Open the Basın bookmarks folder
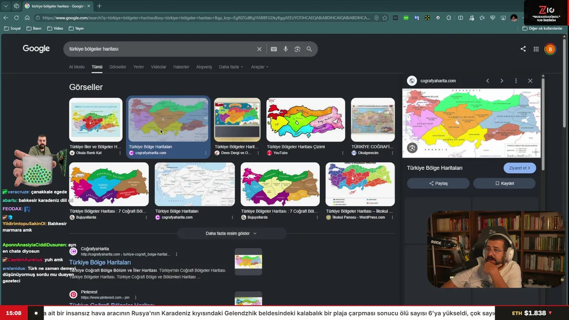Viewport: 569px width, 320px height. pyautogui.click(x=34, y=28)
